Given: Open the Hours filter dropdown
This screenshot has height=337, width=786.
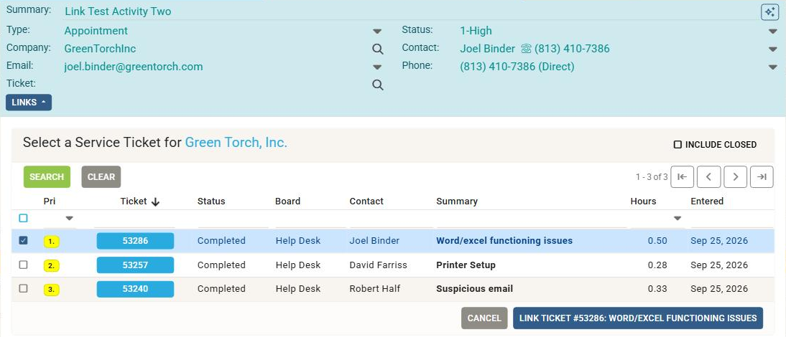Looking at the screenshot, I should point(678,219).
